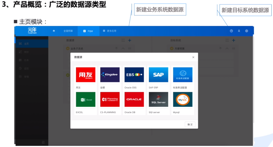
Task: Click the 元年 Yuanian logo
Action: (x=32, y=30)
